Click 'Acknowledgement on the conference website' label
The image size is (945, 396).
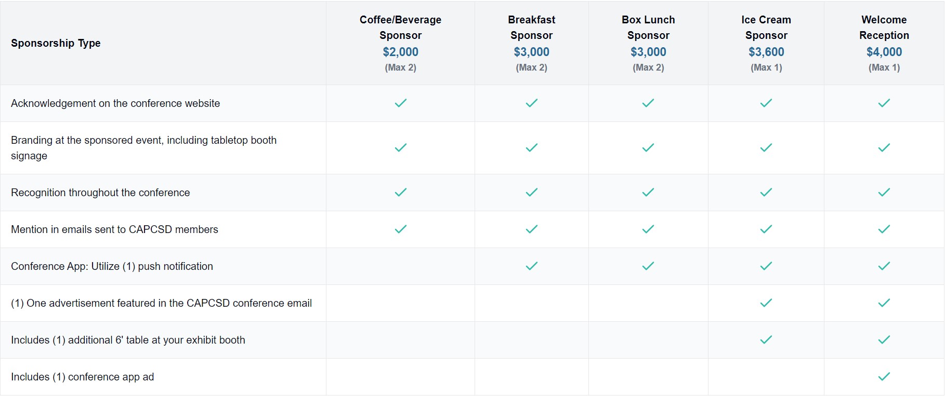point(115,103)
